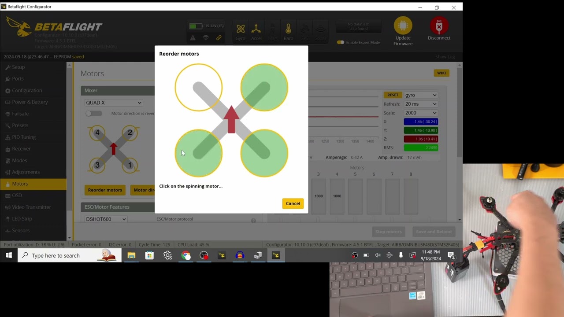The width and height of the screenshot is (564, 317).
Task: Open Windows Settings from the taskbar
Action: click(167, 255)
